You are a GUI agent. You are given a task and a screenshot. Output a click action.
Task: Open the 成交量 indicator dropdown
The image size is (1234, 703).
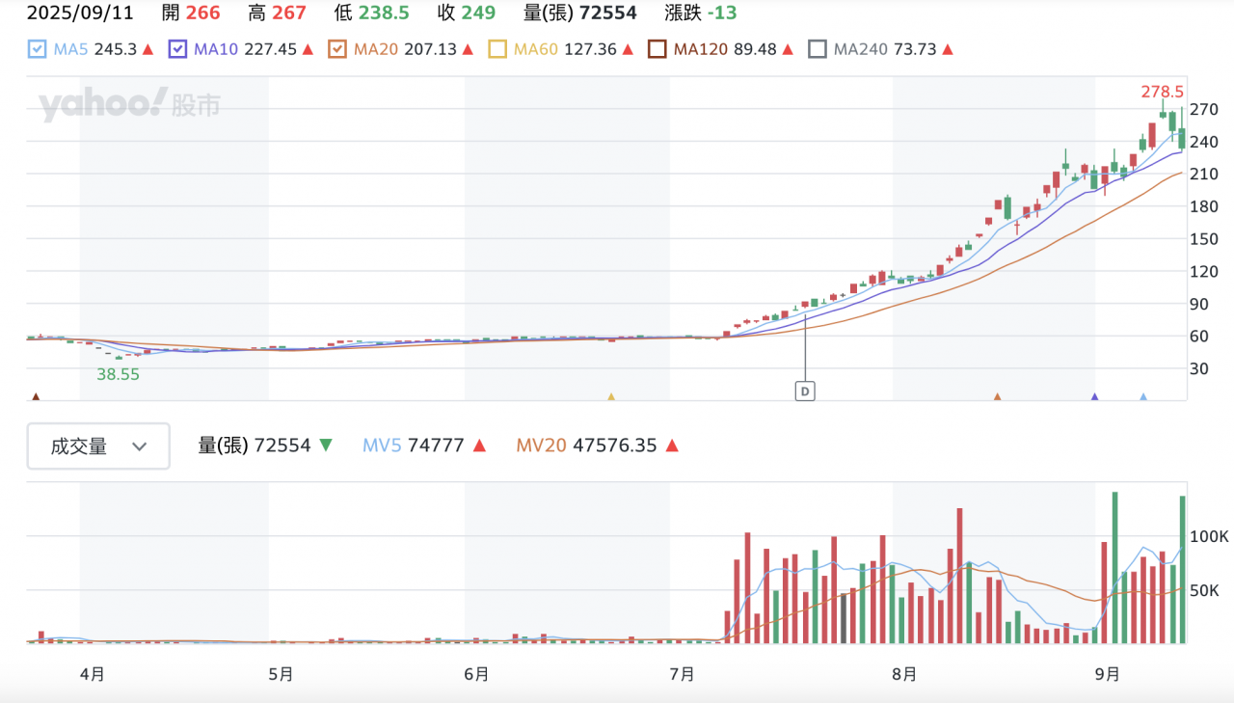98,446
